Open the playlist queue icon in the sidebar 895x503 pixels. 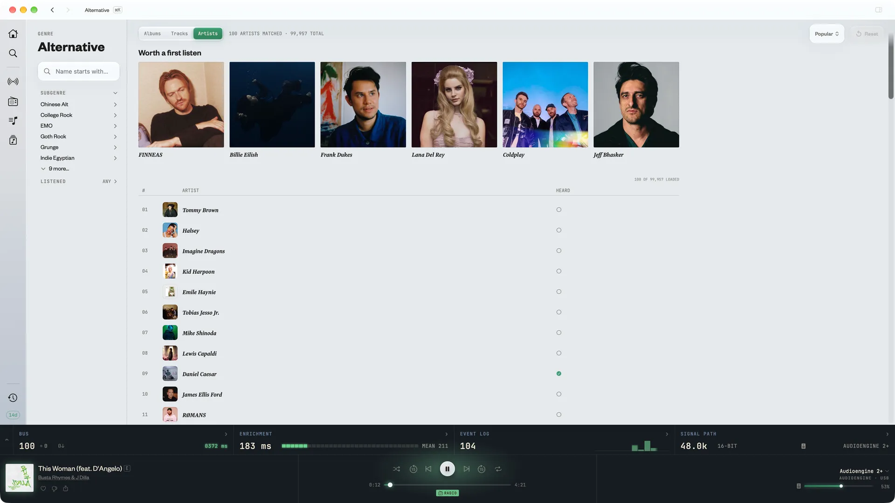tap(13, 121)
